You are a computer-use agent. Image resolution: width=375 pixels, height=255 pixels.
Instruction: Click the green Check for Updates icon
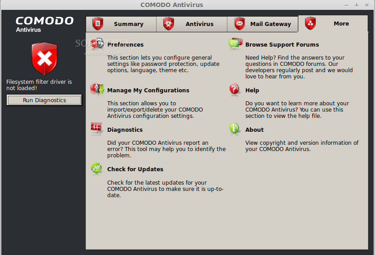[96, 169]
